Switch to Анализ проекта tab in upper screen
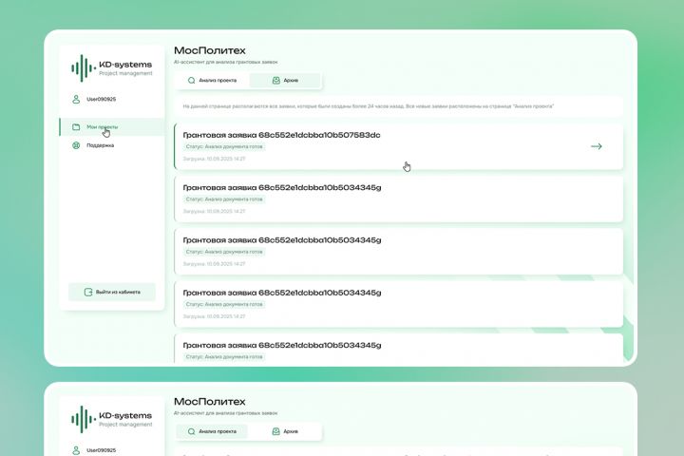Image resolution: width=684 pixels, height=456 pixels. click(213, 81)
